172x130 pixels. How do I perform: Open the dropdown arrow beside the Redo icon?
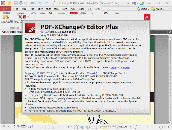(50, 3)
